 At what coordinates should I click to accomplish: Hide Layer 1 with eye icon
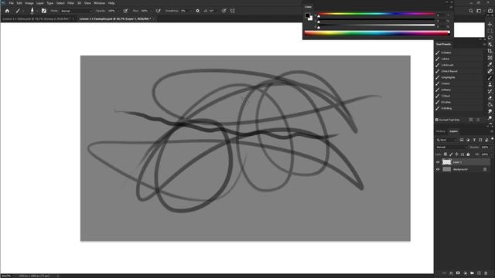tap(438, 162)
